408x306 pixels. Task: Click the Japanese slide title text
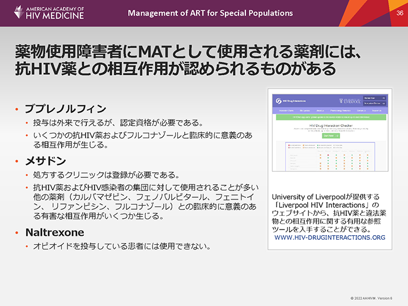coord(187,61)
